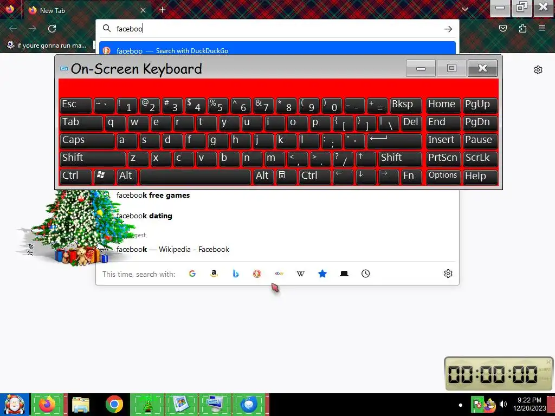This screenshot has width=555, height=416.
Task: Click the Tab key
Action: click(x=81, y=123)
